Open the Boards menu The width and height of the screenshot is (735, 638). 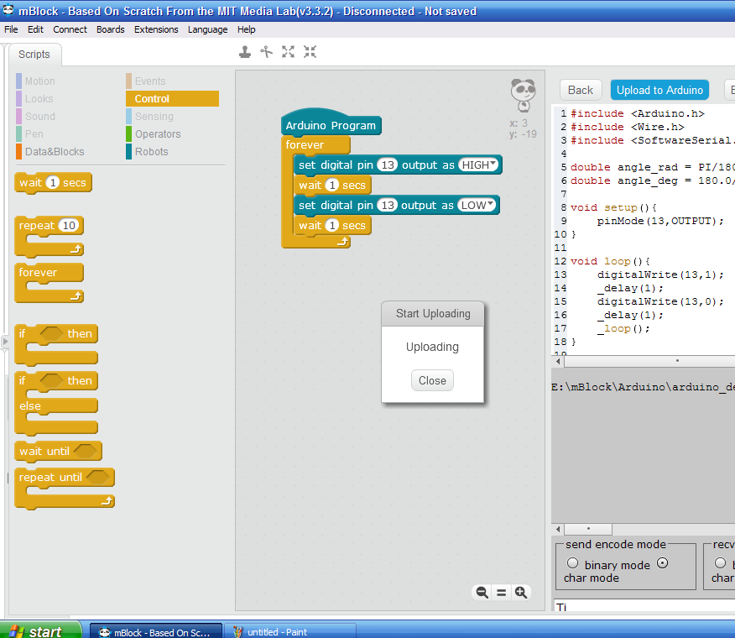[x=110, y=29]
